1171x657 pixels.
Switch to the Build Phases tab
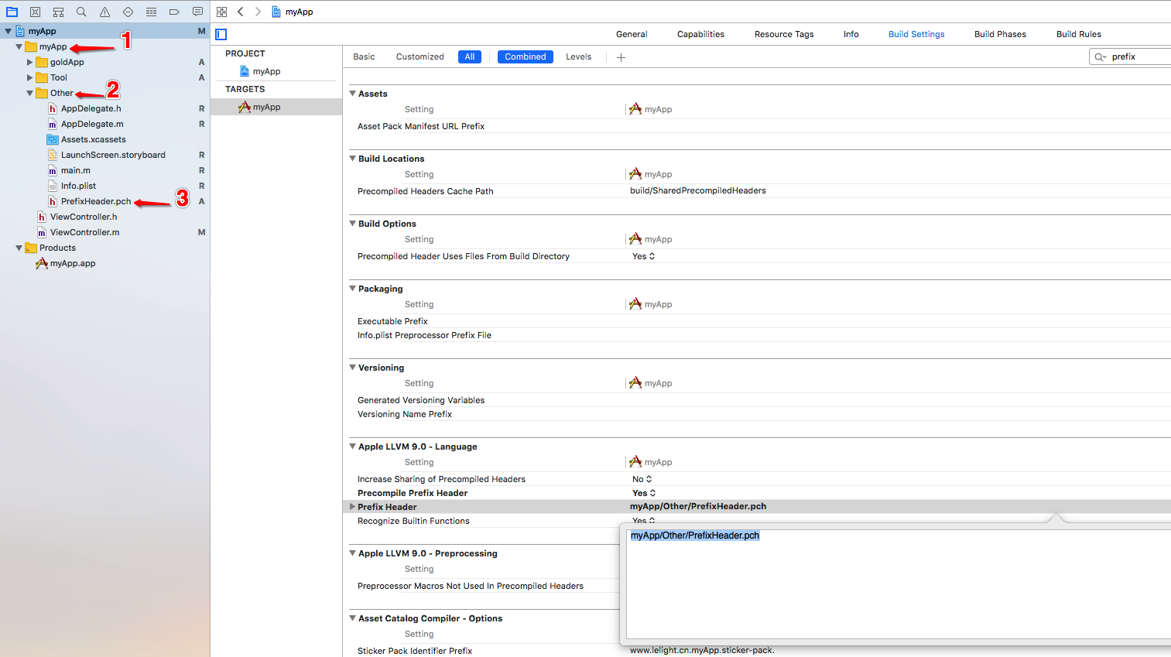tap(1000, 34)
